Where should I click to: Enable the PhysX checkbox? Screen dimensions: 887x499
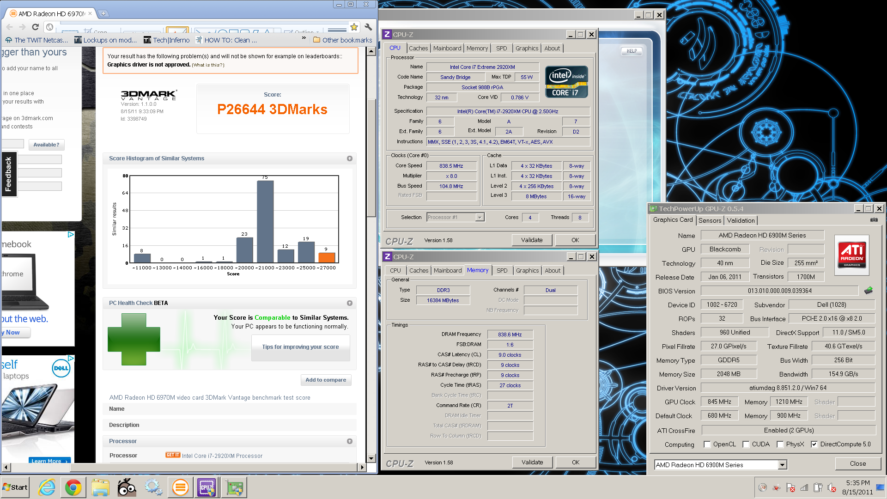click(x=780, y=444)
